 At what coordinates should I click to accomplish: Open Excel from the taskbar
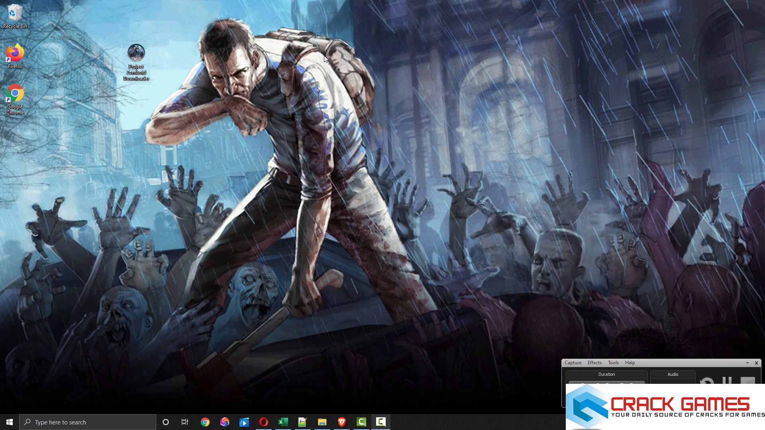pos(283,422)
